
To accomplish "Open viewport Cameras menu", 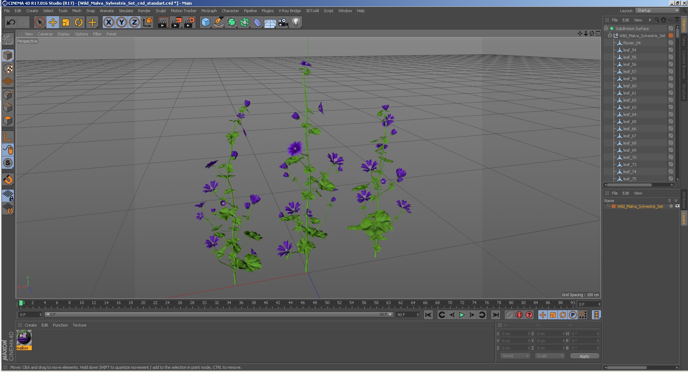I will click(45, 34).
